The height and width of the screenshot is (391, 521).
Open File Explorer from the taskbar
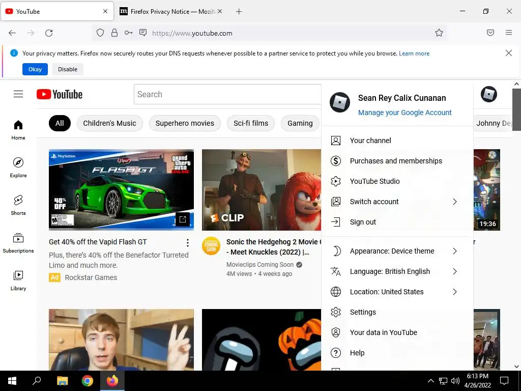coord(62,381)
